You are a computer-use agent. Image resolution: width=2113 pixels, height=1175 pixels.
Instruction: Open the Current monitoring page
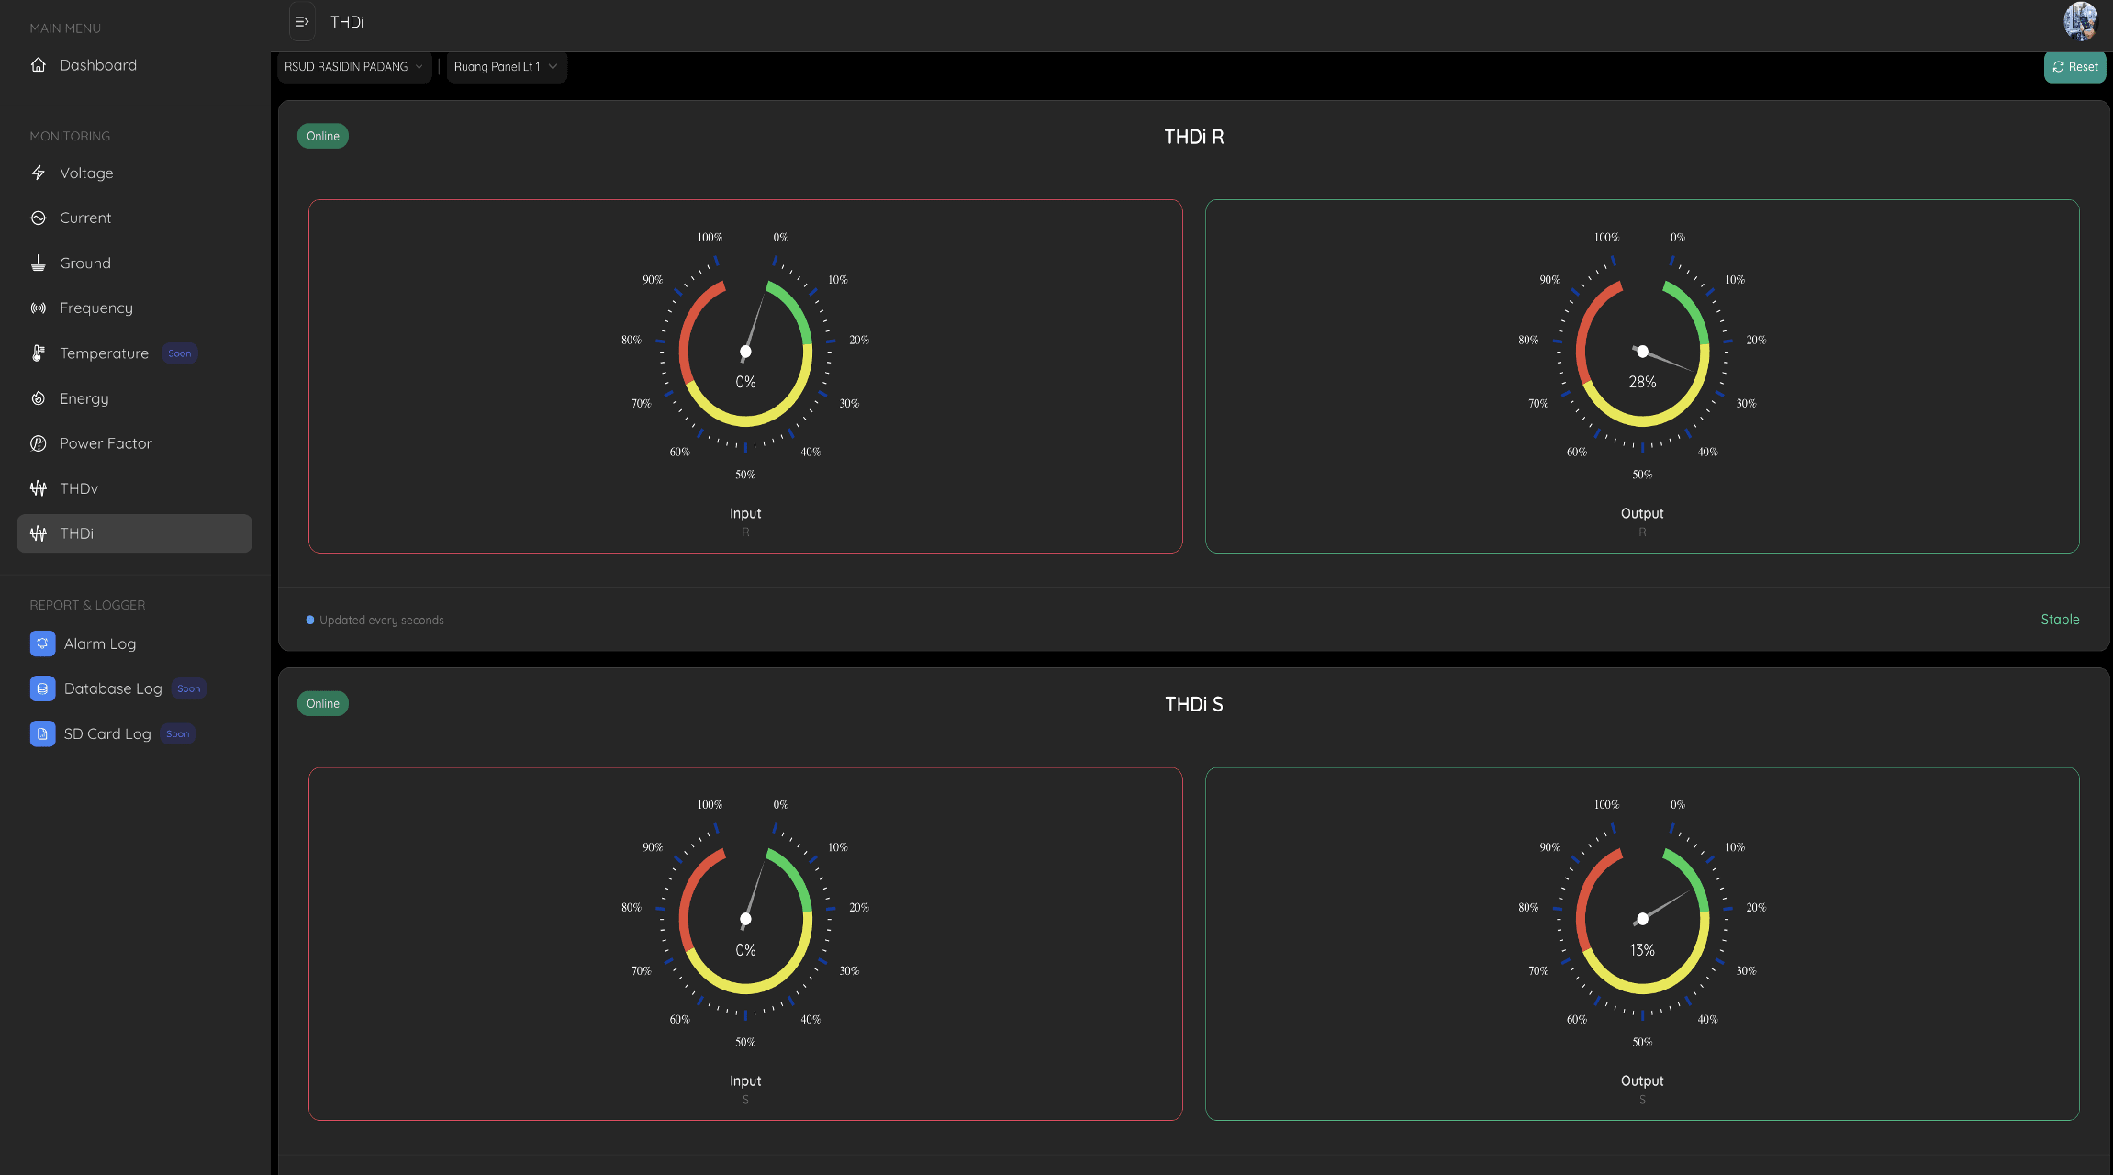click(x=84, y=218)
